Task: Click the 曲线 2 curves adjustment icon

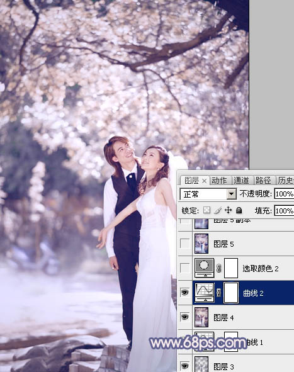Action: [205, 293]
